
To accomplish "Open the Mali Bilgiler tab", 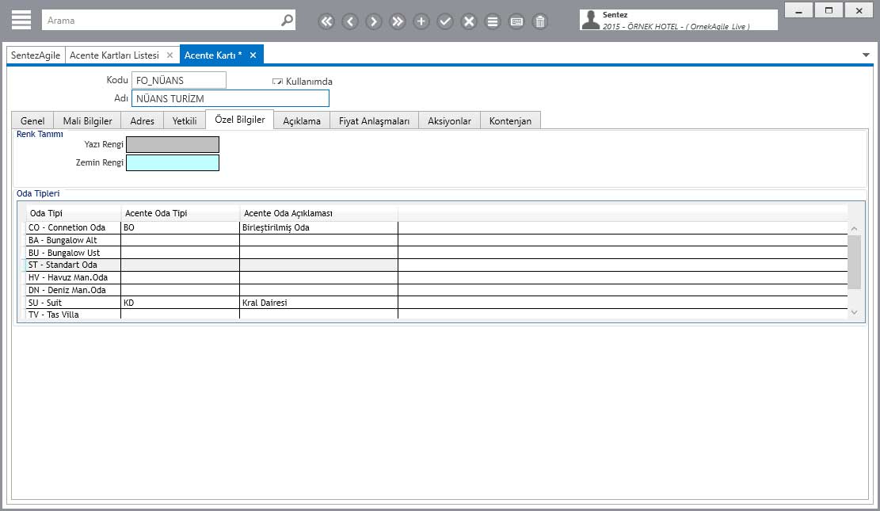I will point(88,120).
